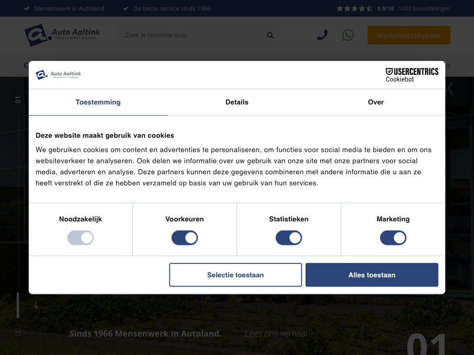
Task: Select the Toestemming tab
Action: [x=98, y=102]
